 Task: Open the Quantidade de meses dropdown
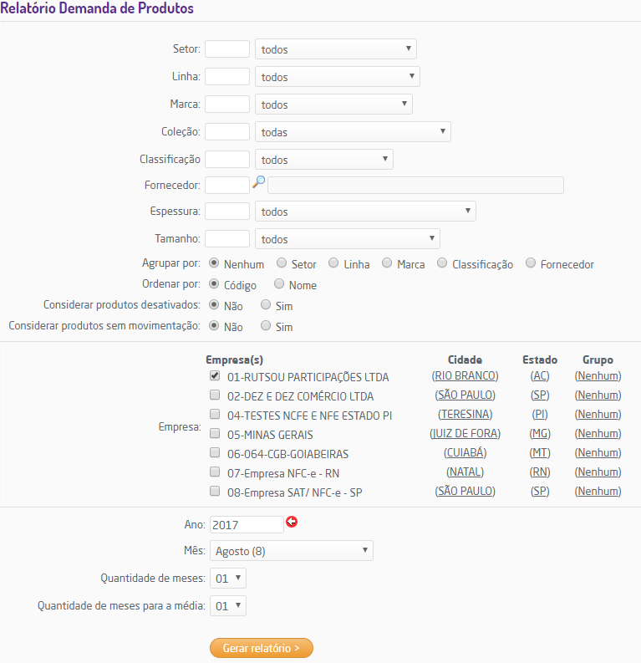228,578
